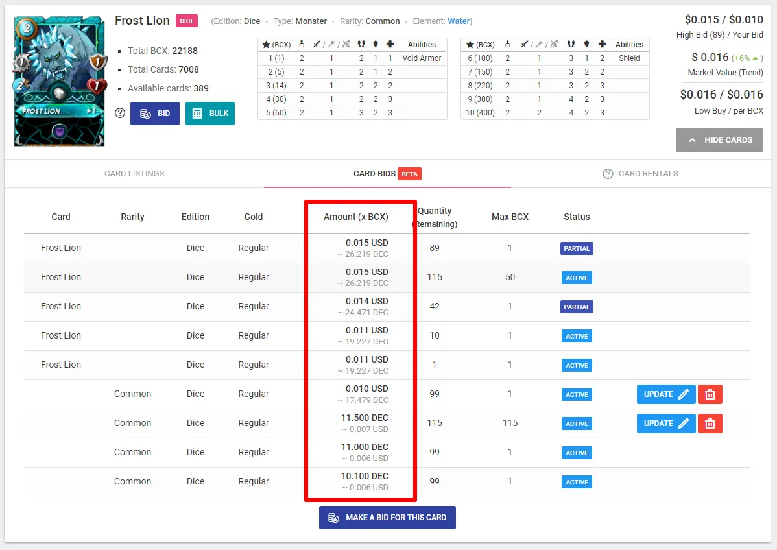Click the Rarity column header
This screenshot has height=550, width=777.
point(132,217)
